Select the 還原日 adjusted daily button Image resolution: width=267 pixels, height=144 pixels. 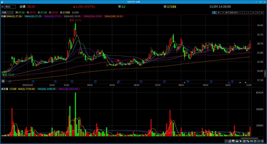point(227,13)
